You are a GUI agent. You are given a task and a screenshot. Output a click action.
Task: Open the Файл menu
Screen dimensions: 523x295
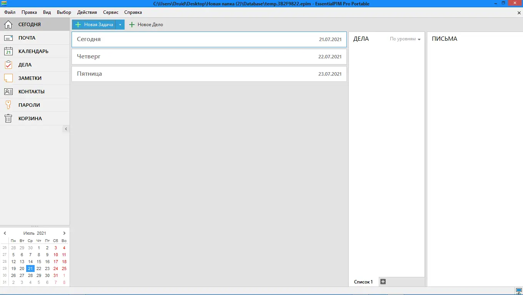click(10, 12)
